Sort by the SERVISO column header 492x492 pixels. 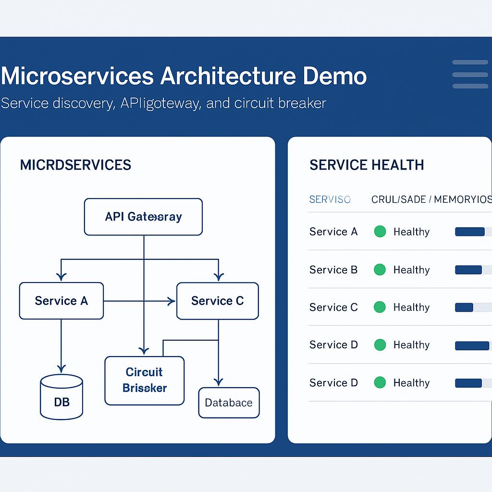click(330, 199)
